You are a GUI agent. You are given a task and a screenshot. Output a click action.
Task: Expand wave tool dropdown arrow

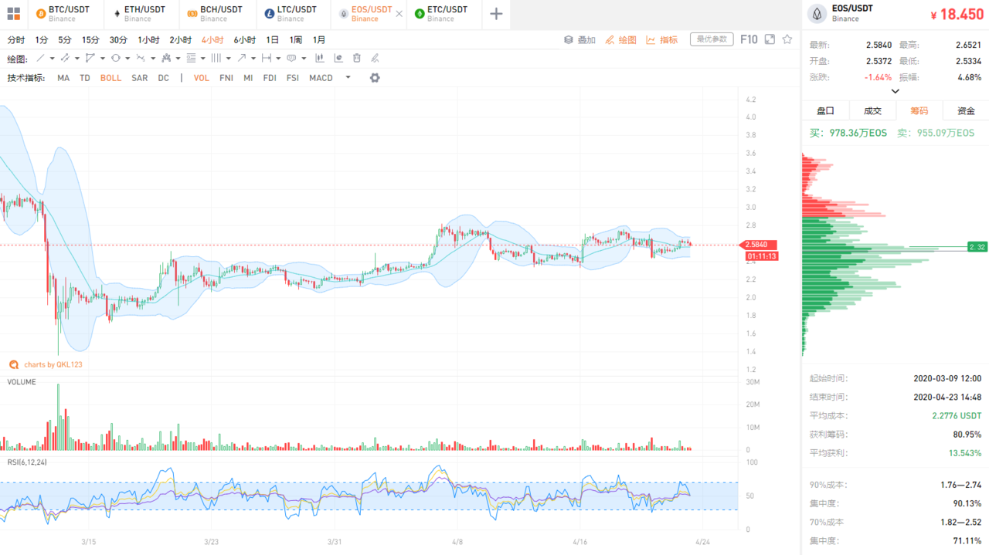point(153,59)
